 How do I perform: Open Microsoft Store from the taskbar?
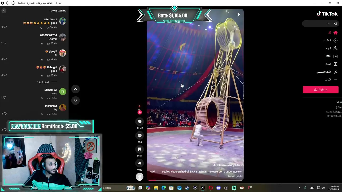[172, 188]
